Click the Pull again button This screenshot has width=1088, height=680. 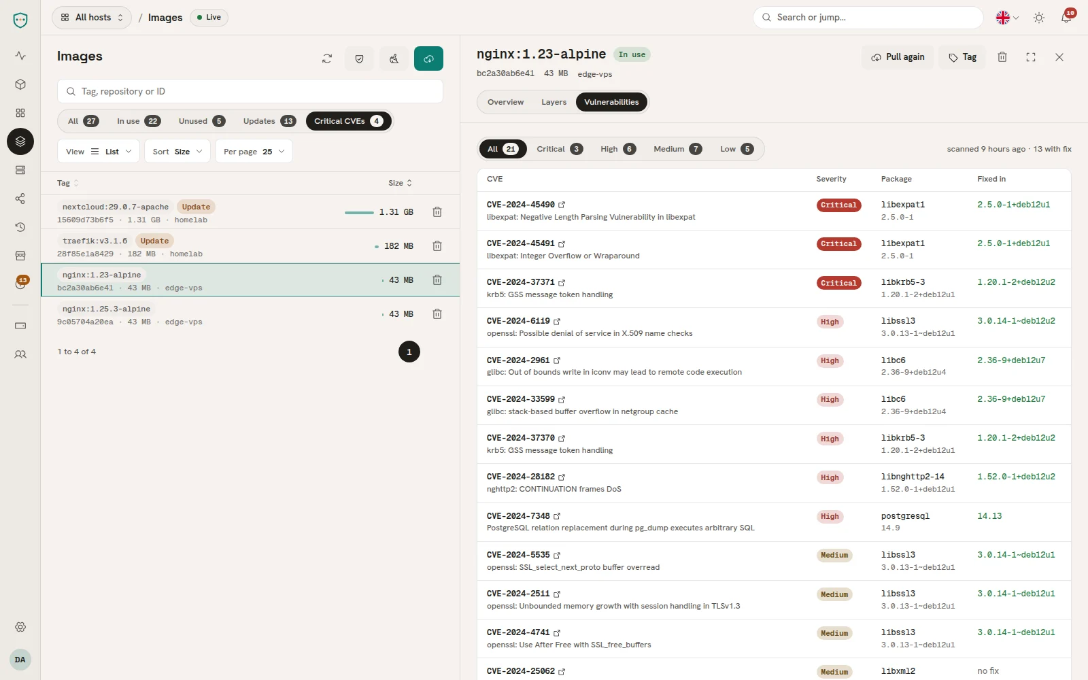(898, 57)
